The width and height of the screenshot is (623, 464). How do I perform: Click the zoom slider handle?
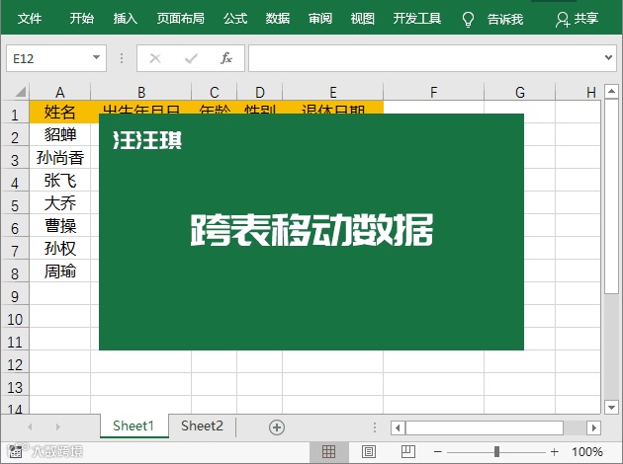click(x=496, y=451)
